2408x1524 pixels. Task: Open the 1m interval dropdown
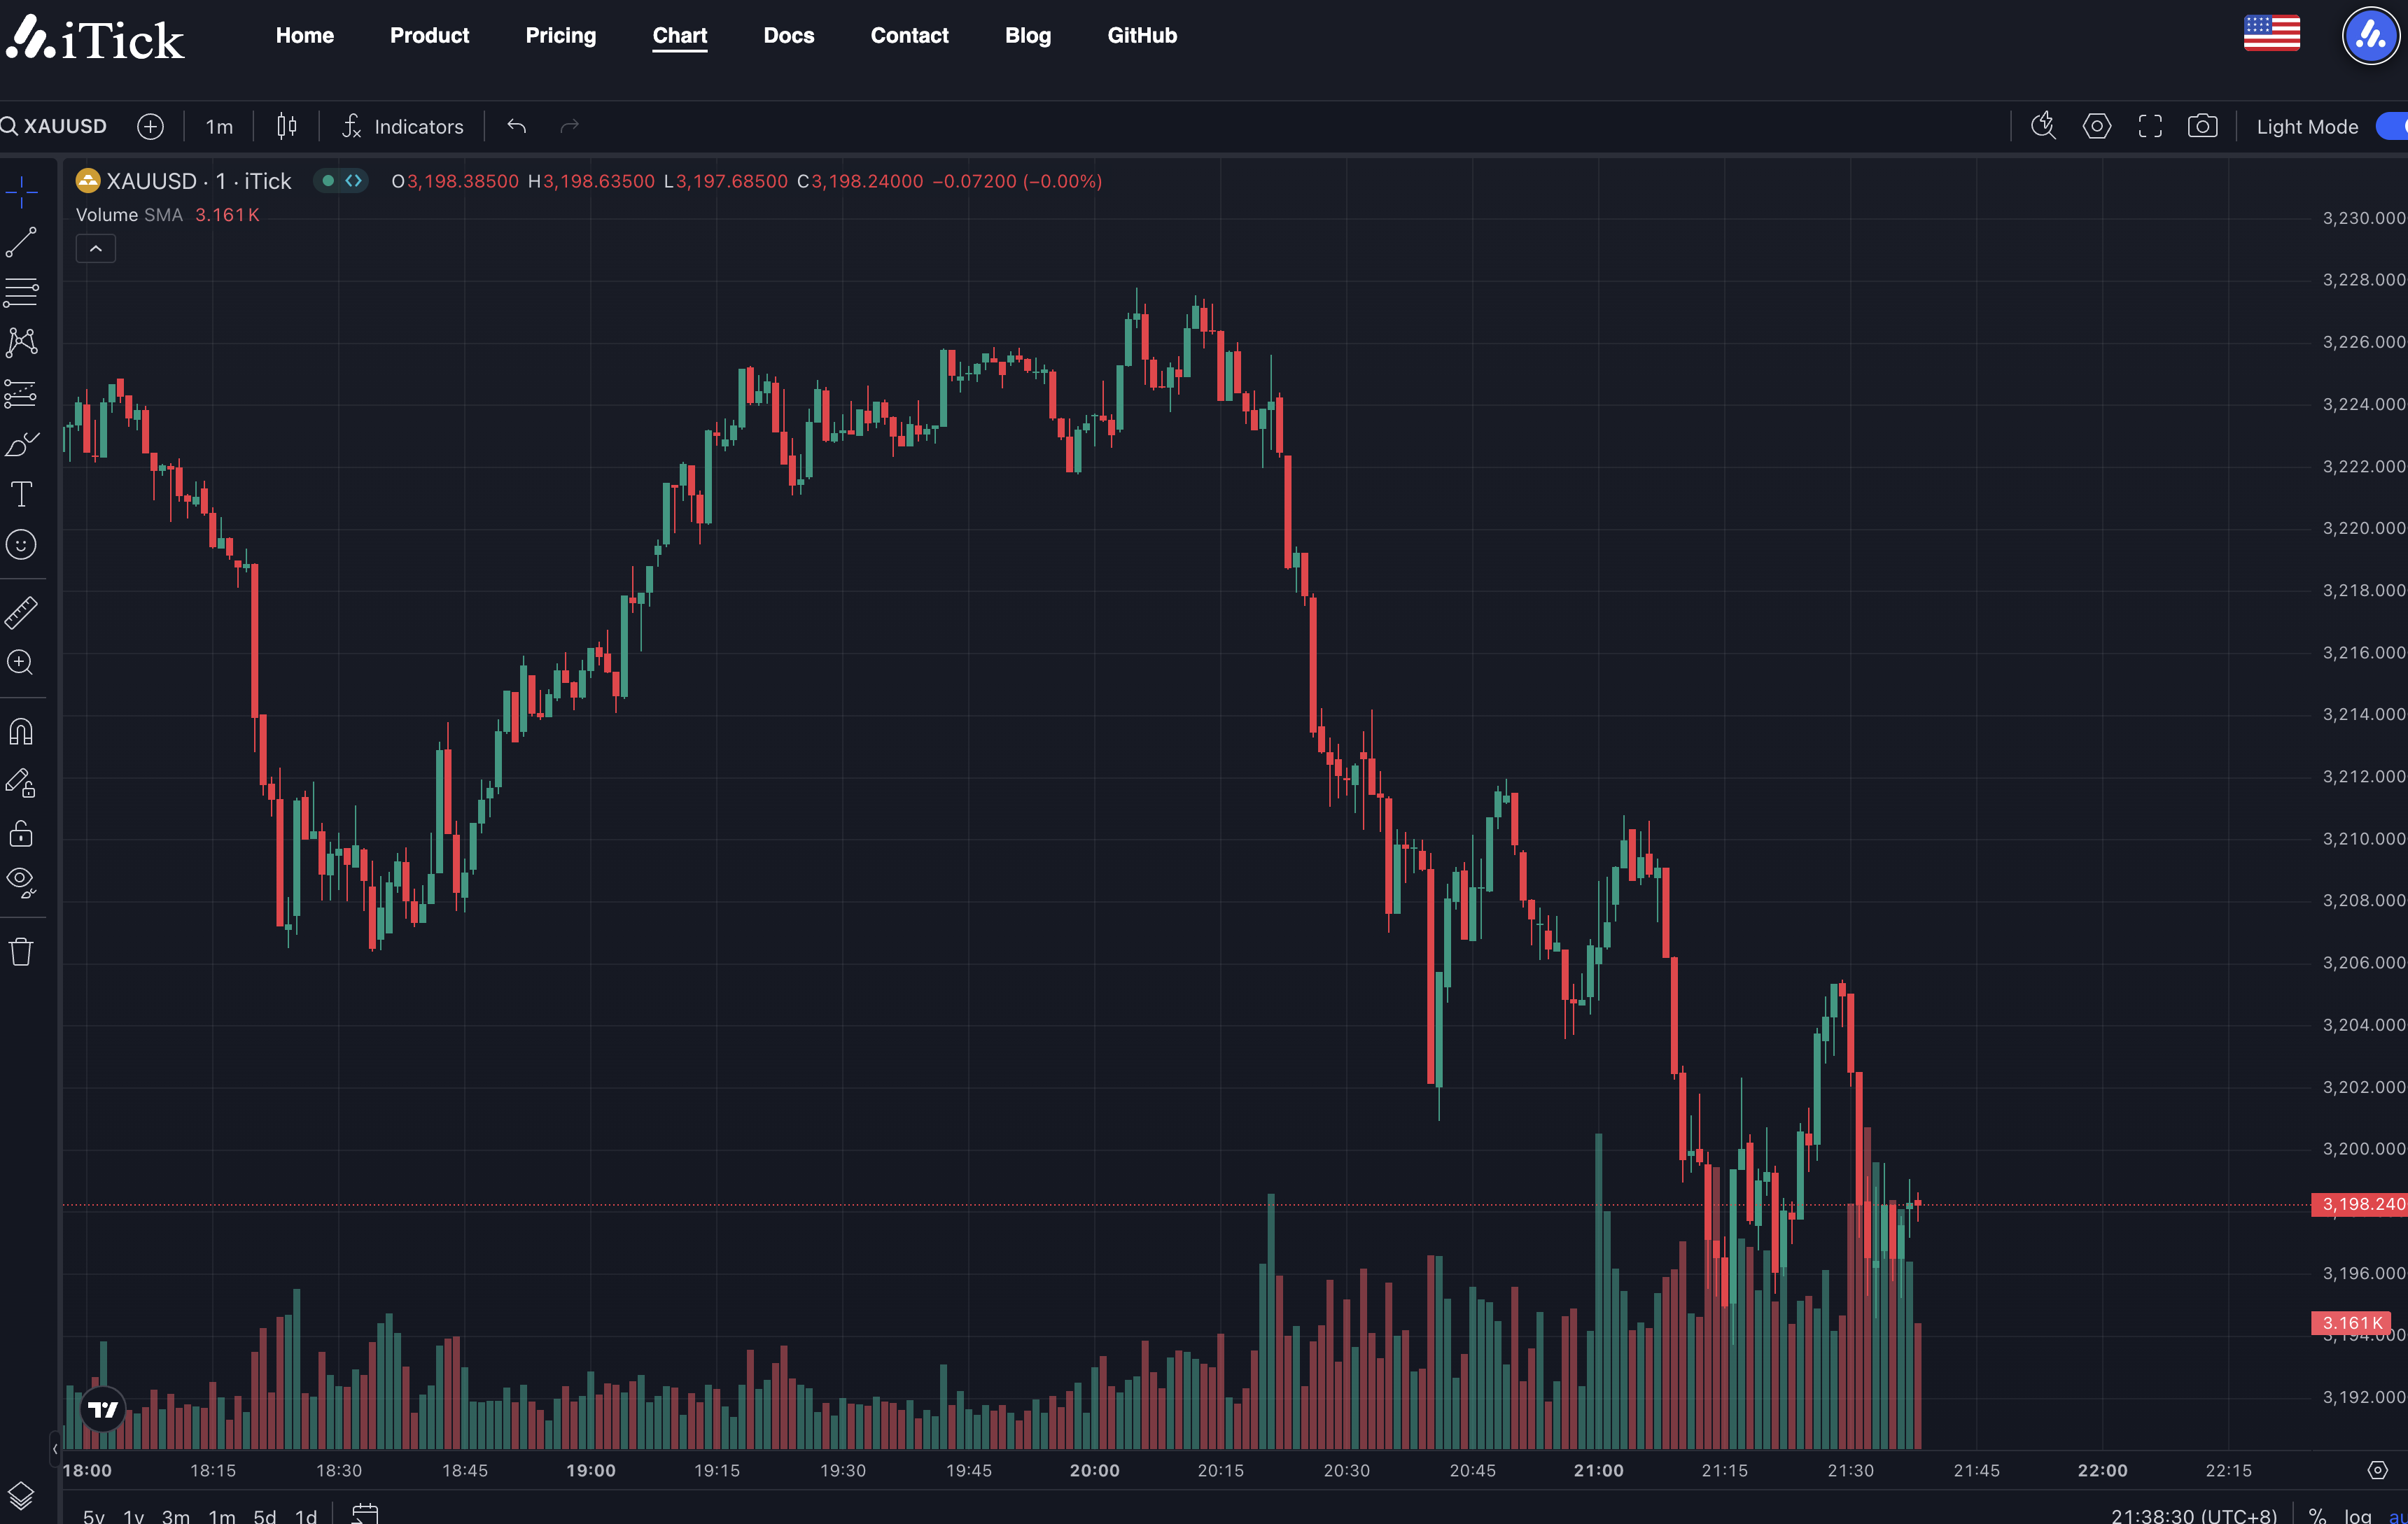pyautogui.click(x=219, y=126)
